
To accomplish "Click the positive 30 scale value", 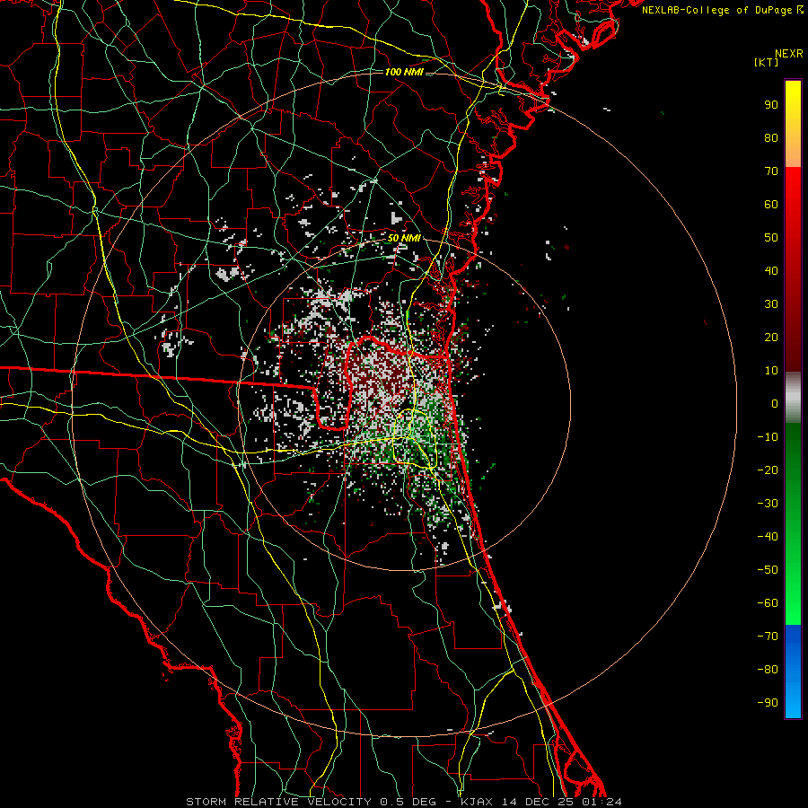I will (x=771, y=304).
